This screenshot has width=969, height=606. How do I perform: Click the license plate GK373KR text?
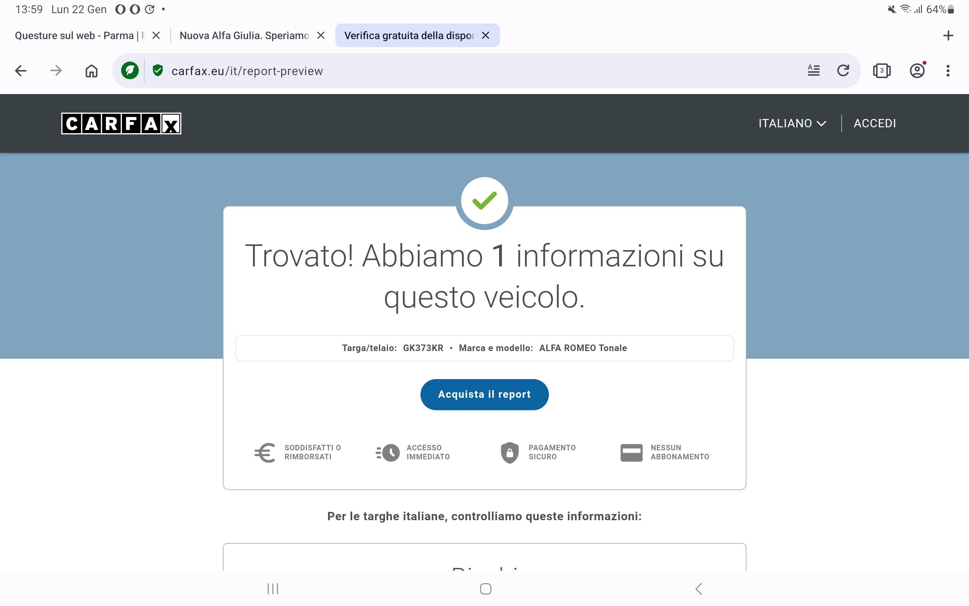pos(423,348)
